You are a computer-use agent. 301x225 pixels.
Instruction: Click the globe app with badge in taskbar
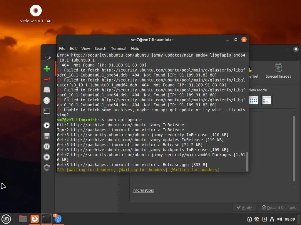[58, 219]
